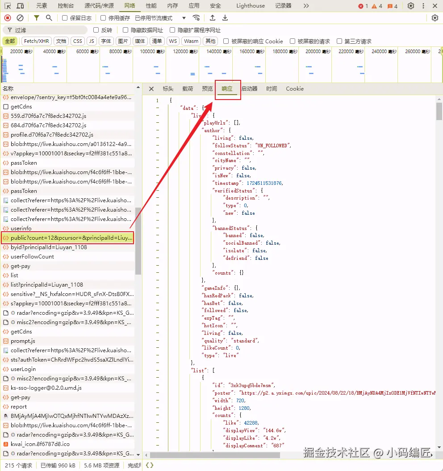This screenshot has height=471, width=443.
Task: Click the filter text input
Action: pyautogui.click(x=45, y=30)
